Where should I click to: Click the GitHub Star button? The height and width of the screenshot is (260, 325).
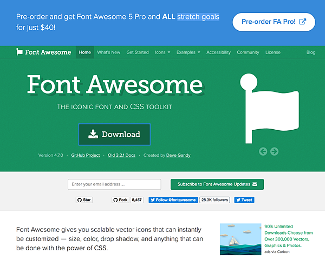[84, 200]
